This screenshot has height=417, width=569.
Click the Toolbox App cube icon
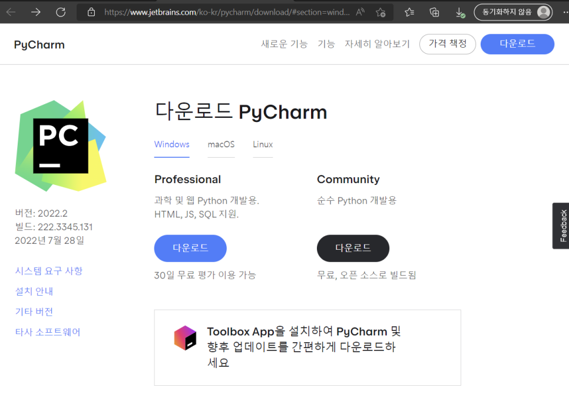pyautogui.click(x=185, y=338)
